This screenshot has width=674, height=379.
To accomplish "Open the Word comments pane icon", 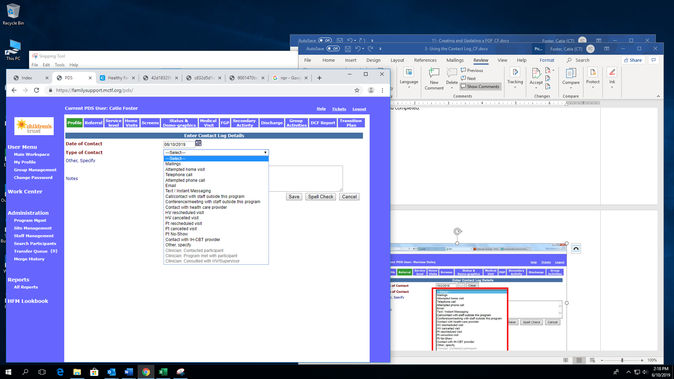I will click(654, 60).
